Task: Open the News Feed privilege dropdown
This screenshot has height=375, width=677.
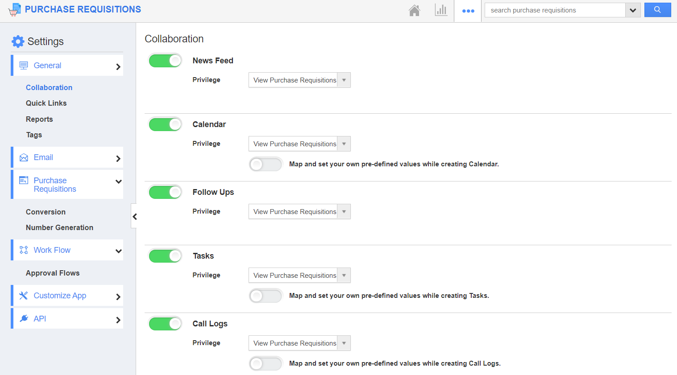Action: tap(299, 80)
